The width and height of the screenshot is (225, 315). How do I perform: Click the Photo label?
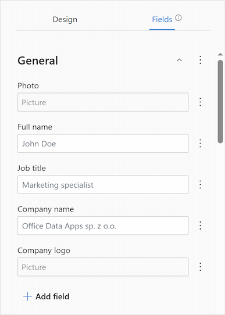click(x=28, y=86)
